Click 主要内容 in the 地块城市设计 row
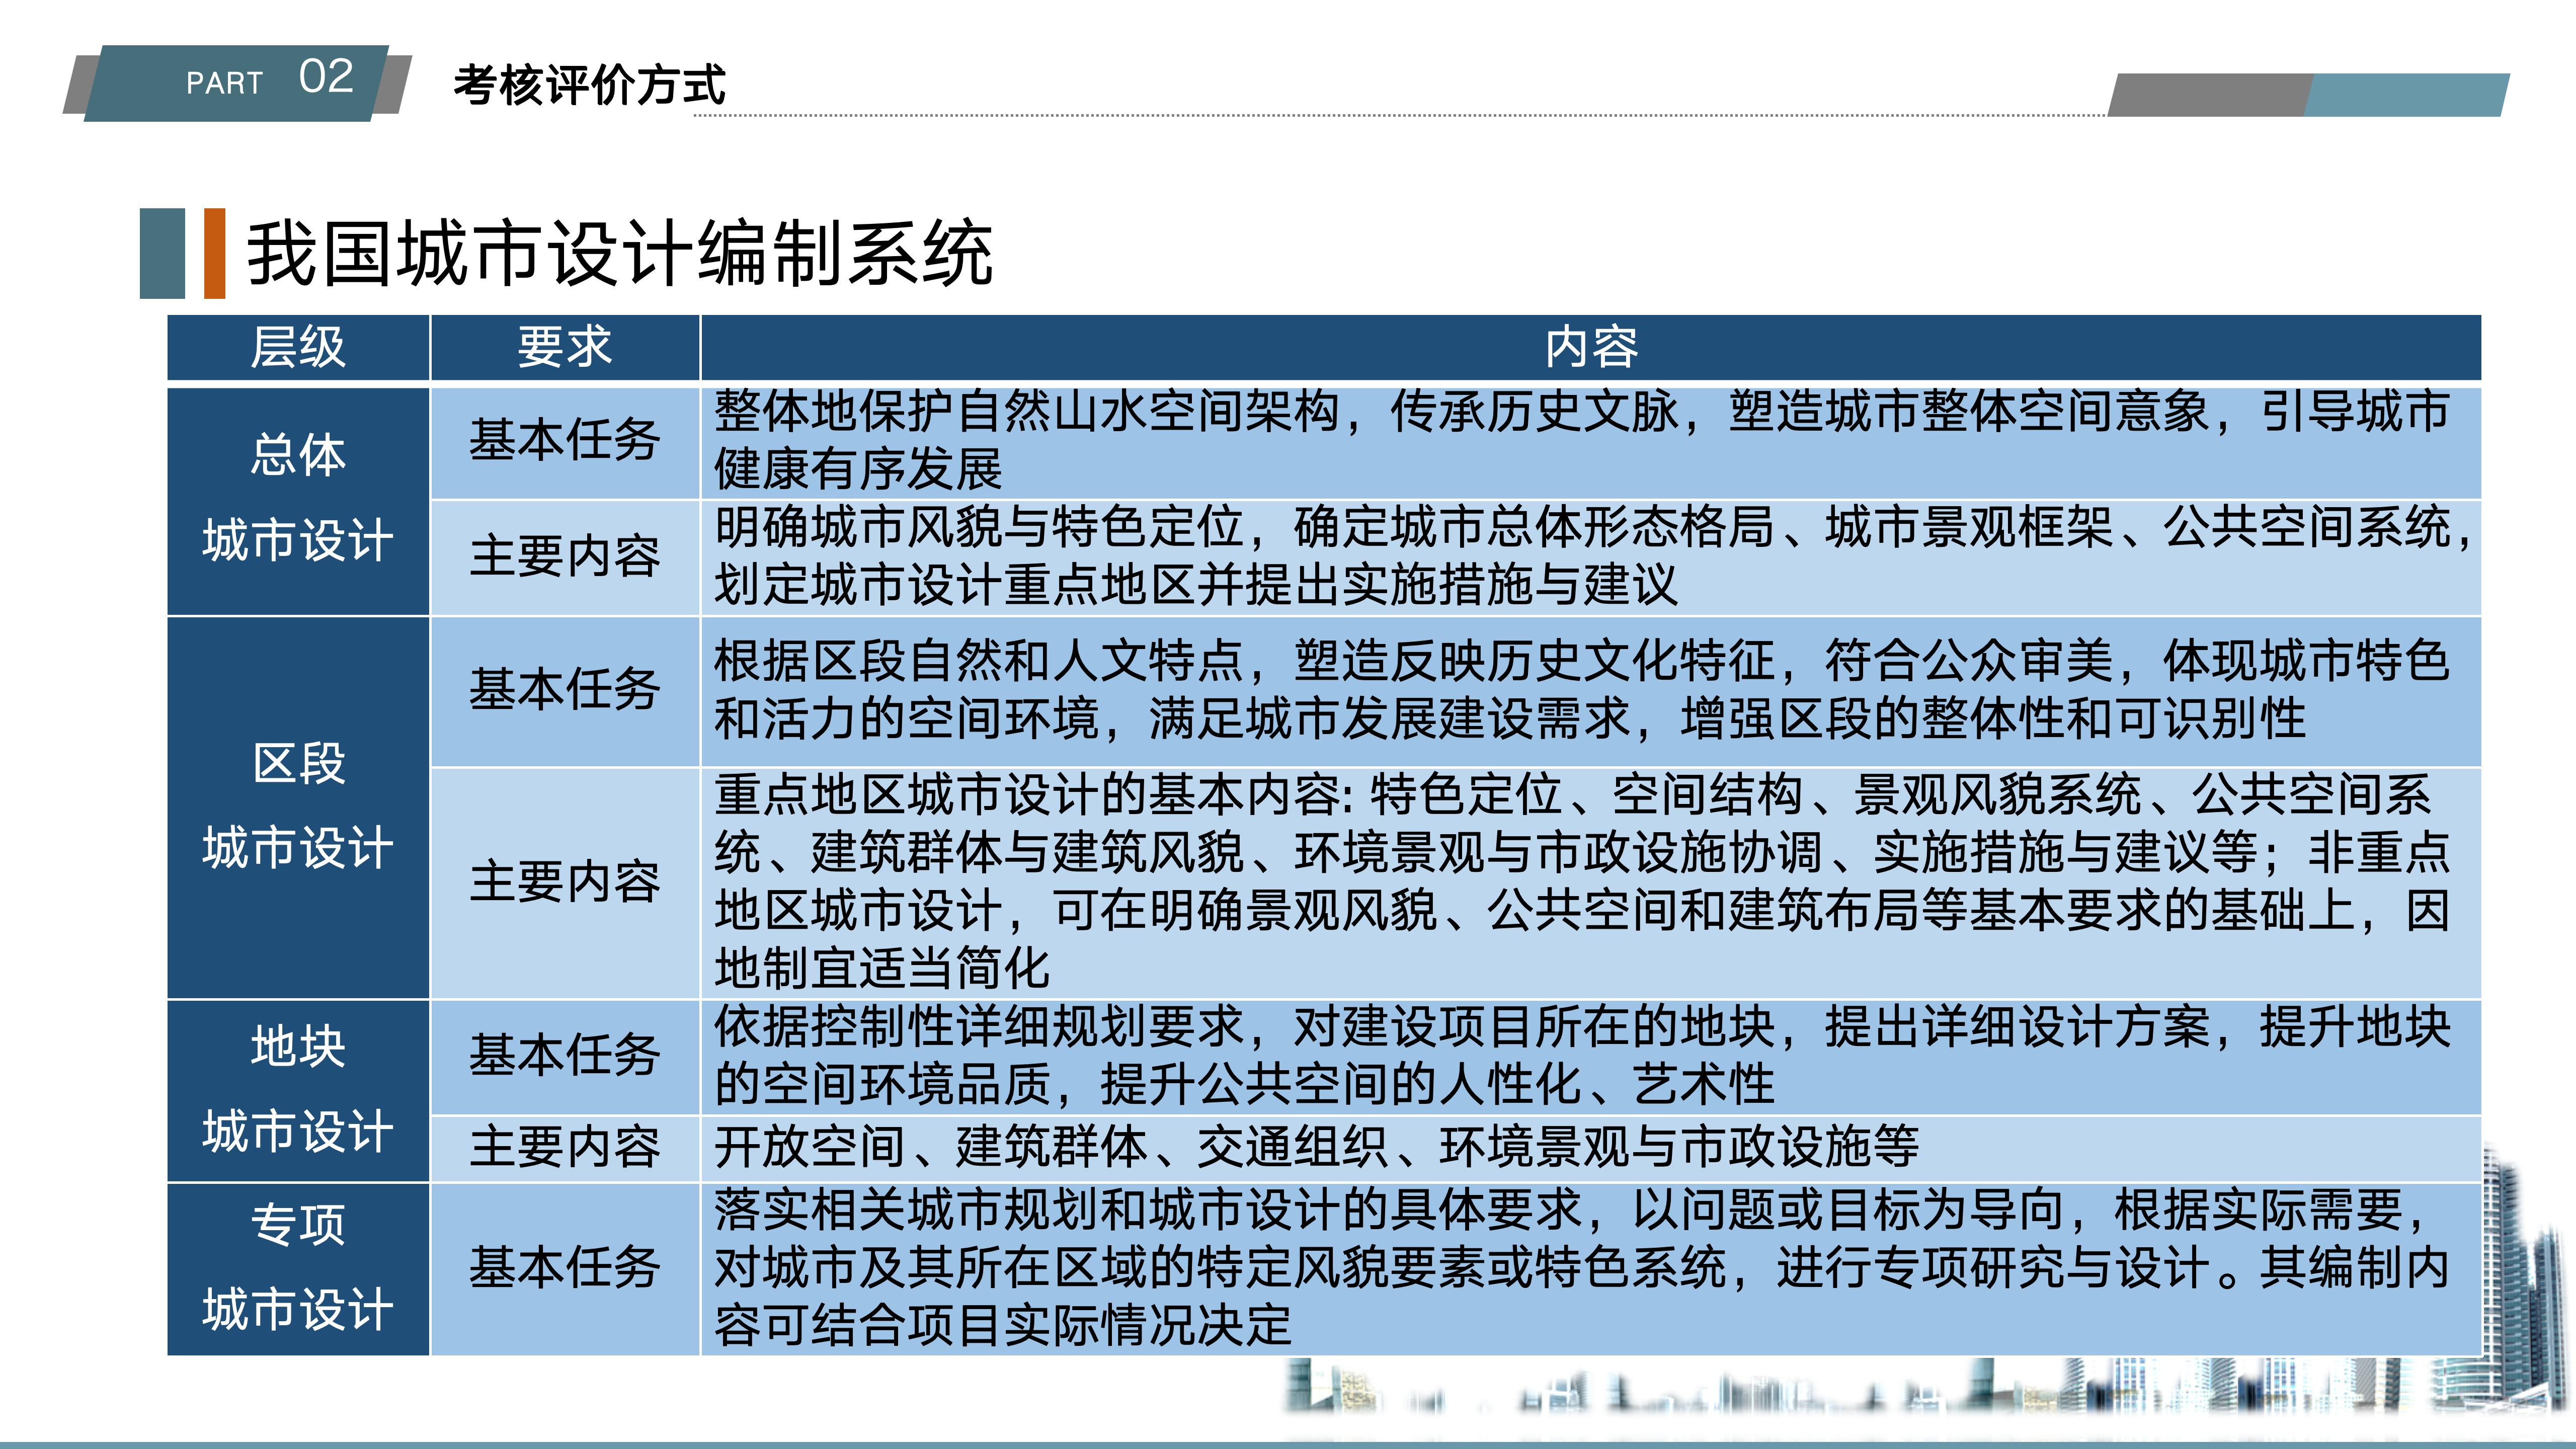2576x1449 pixels. pos(564,1147)
